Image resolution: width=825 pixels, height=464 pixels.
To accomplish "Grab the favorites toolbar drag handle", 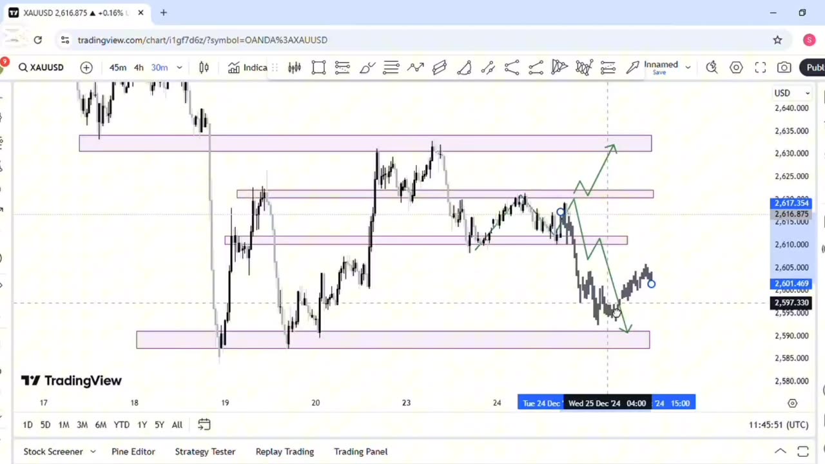I will point(275,68).
